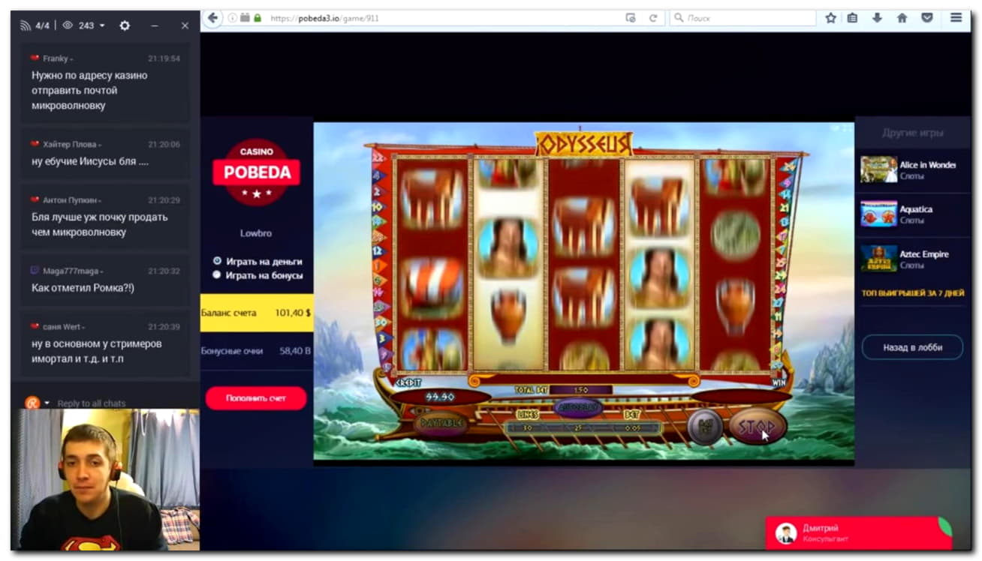982x561 pixels.
Task: Click the 4/4 connection status icon
Action: tap(25, 25)
